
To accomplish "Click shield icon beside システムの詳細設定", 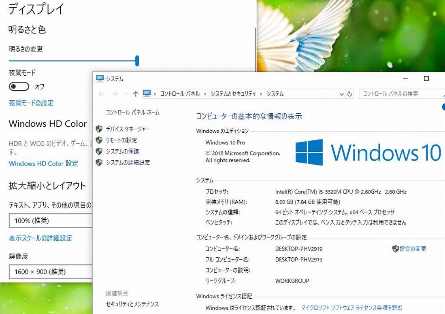I will (x=99, y=162).
